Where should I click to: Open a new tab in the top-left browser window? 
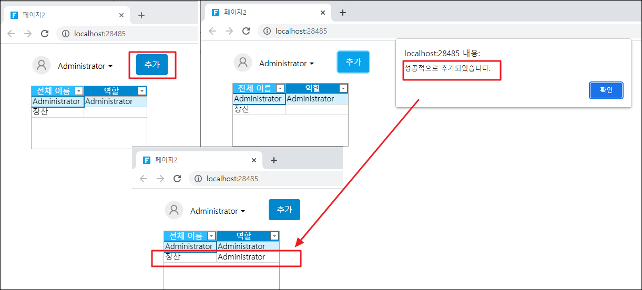pos(141,15)
